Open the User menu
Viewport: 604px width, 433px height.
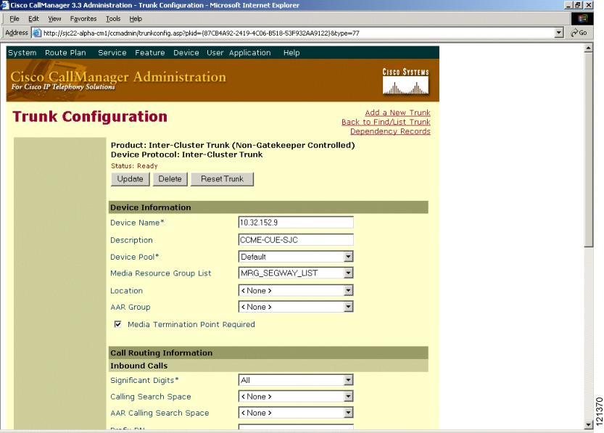pyautogui.click(x=215, y=53)
